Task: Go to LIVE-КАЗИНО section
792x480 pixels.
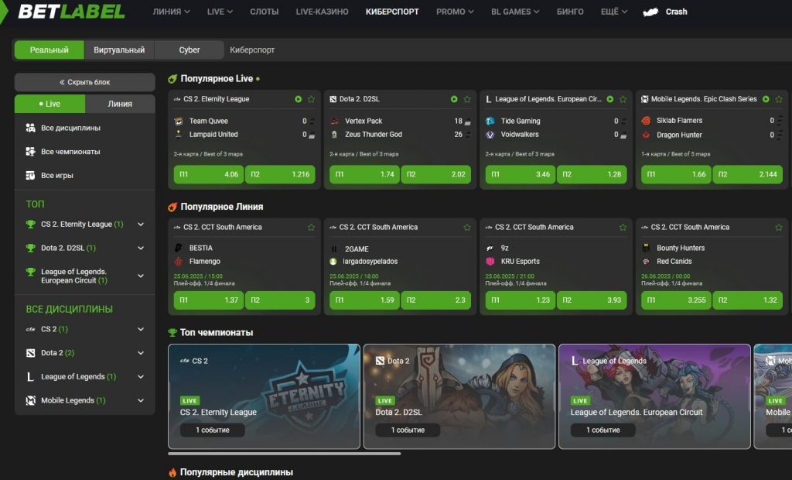Action: pyautogui.click(x=323, y=12)
